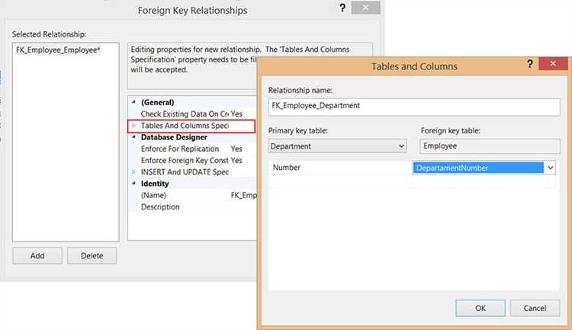Collapse the Database Designer category
This screenshot has height=330, width=572.
(x=134, y=137)
